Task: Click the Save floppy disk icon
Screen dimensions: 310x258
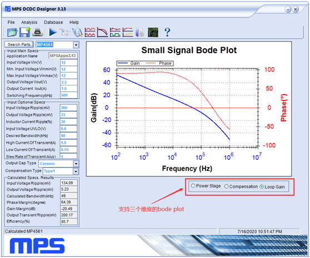Action: (x=24, y=32)
